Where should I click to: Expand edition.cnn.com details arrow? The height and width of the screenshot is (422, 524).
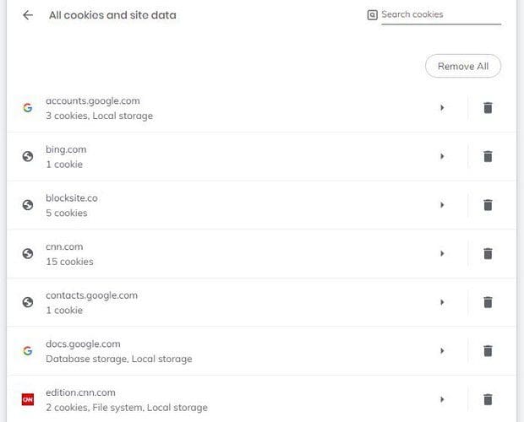tap(442, 399)
